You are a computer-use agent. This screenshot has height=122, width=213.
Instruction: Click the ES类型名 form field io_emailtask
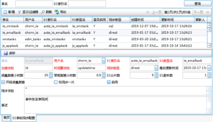pos(197,61)
